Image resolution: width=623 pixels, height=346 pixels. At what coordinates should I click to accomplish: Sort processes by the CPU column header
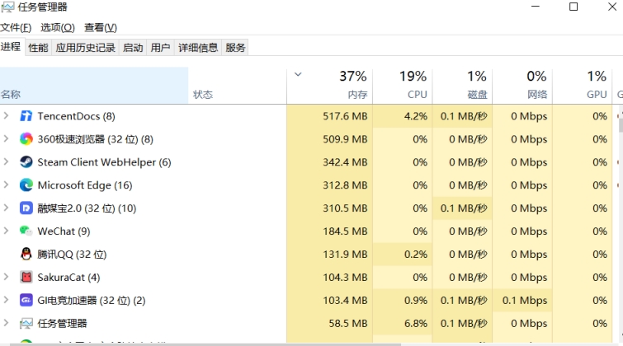403,86
